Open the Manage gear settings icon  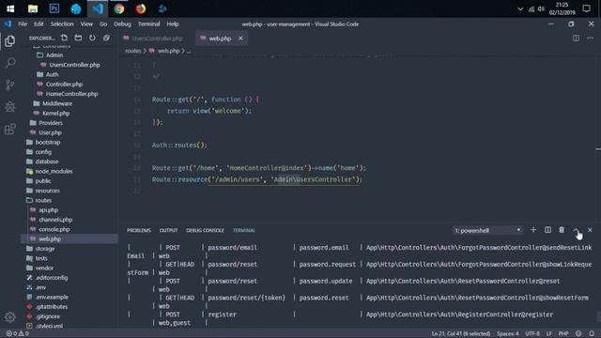pyautogui.click(x=10, y=317)
